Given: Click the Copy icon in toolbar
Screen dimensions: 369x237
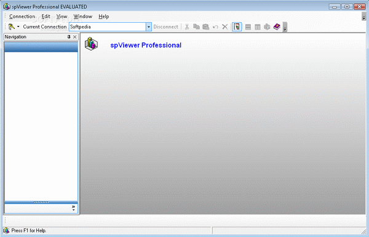Looking at the screenshot, I should click(196, 27).
